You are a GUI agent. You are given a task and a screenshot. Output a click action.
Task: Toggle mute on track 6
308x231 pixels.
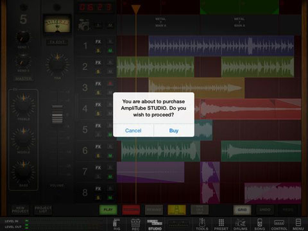coord(110,156)
